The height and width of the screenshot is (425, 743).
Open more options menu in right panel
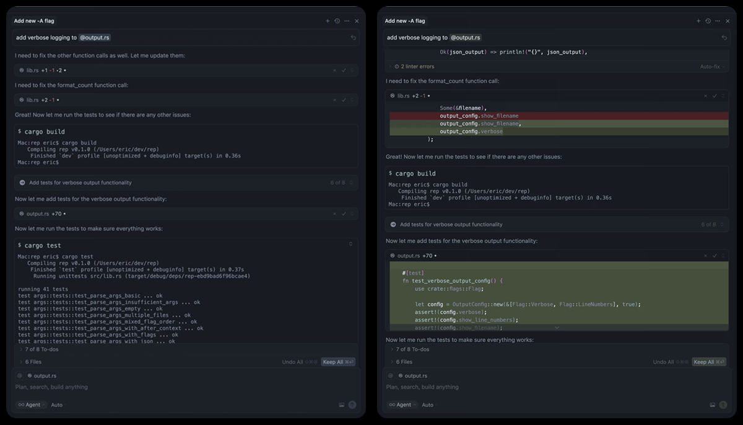point(718,21)
